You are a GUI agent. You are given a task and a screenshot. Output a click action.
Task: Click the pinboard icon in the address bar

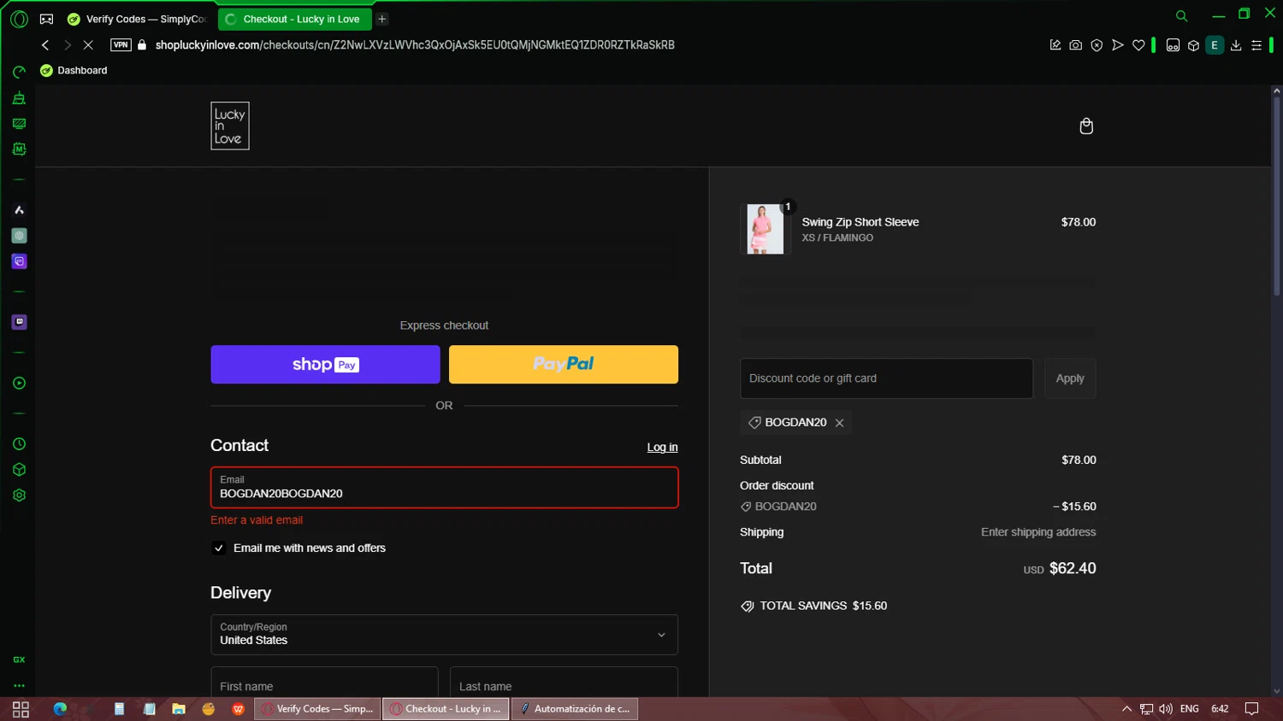tap(1055, 45)
